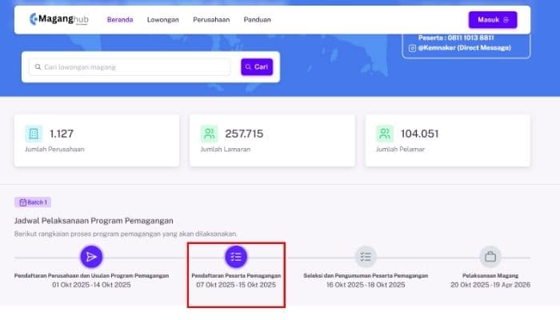Click the date 20 Okt 2025 - 19 Apr 2026
This screenshot has height=320, width=560.
pos(490,285)
